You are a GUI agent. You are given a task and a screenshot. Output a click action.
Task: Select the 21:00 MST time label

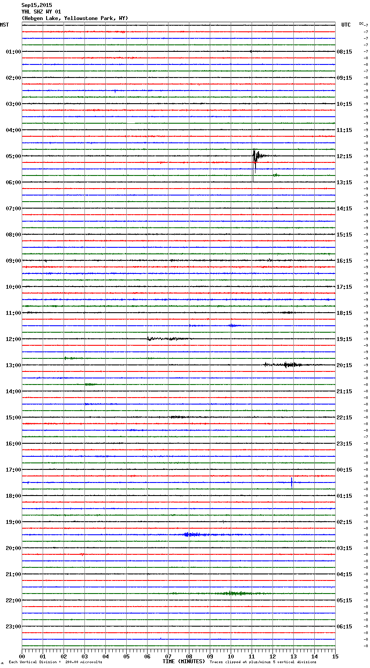coord(13,574)
